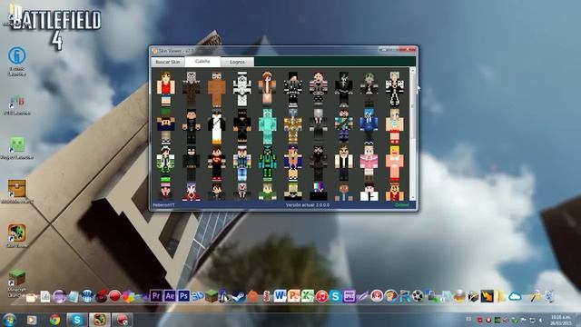Open the Galeria tab

pos(202,61)
